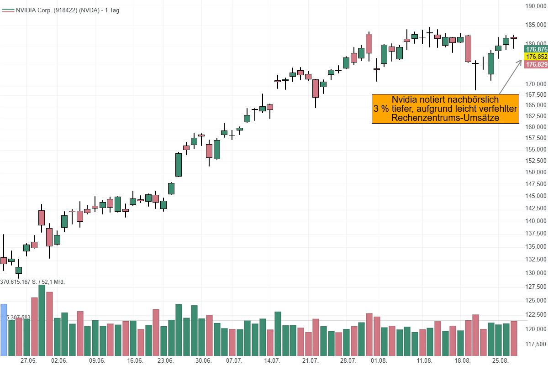This screenshot has width=548, height=365.
Task: Click the 150,000 price axis label
Action: (536, 172)
